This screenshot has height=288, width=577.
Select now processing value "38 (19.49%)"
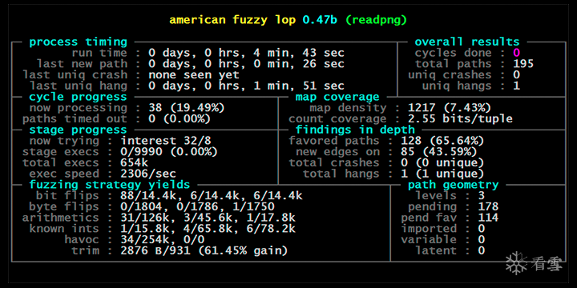click(187, 108)
